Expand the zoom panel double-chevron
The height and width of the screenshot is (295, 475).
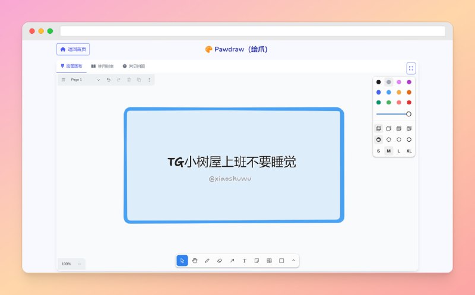(x=79, y=264)
